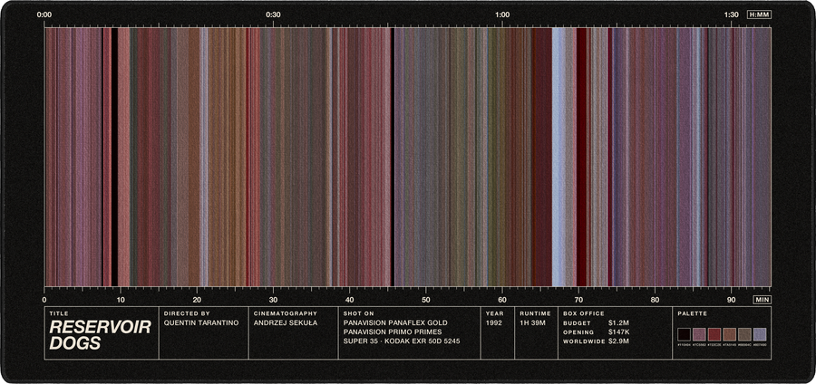
Task: Click the 40 minute label on bottom axis
Action: (x=350, y=300)
